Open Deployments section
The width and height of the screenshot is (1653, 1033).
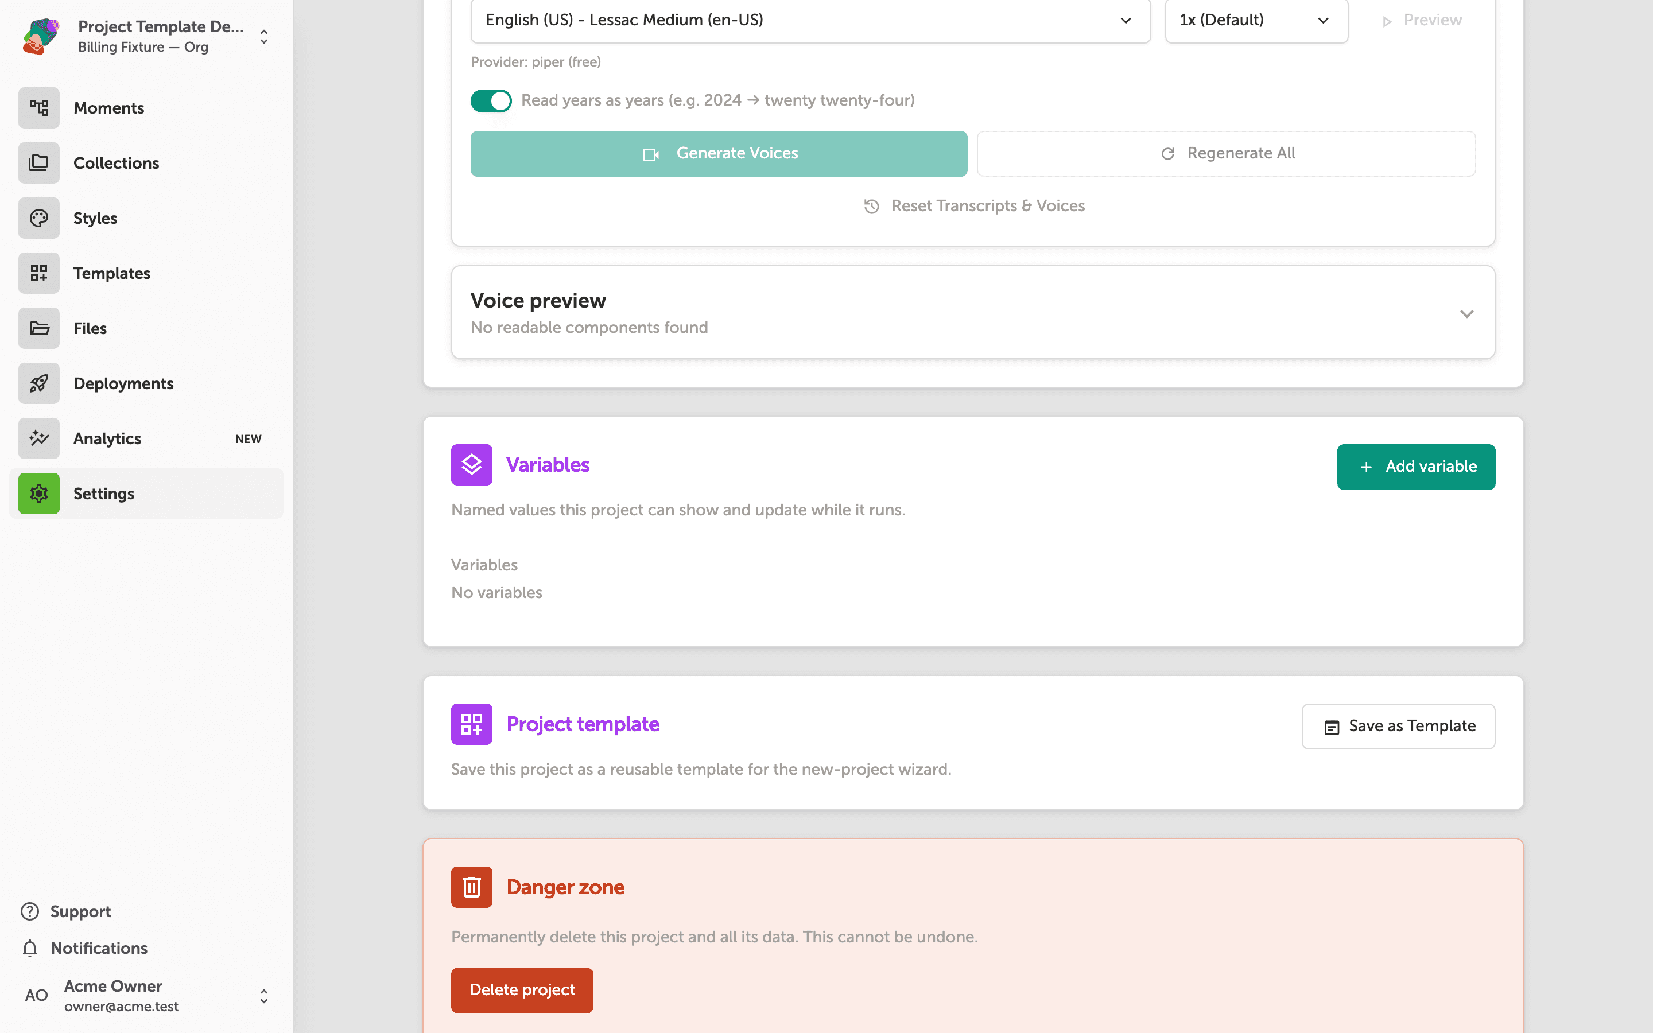(146, 383)
